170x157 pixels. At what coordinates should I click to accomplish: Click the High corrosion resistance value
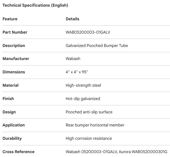[x=89, y=138]
